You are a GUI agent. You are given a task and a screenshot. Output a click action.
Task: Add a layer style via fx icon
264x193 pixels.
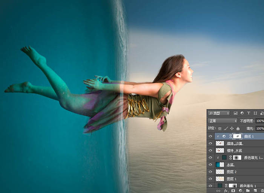(x=226, y=191)
